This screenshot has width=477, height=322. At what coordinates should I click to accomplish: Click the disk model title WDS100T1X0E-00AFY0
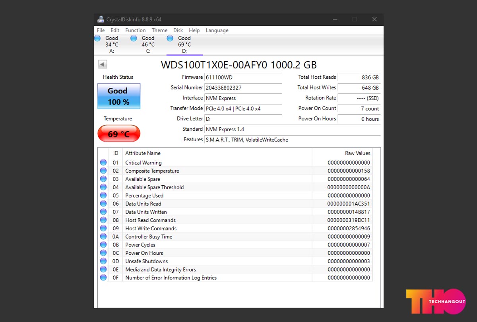click(x=214, y=65)
